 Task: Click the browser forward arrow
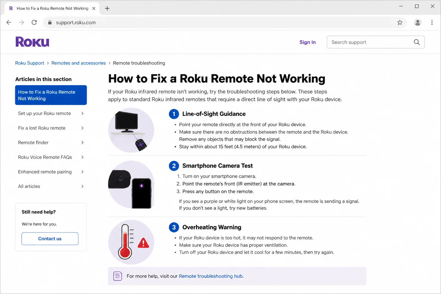[x=22, y=22]
